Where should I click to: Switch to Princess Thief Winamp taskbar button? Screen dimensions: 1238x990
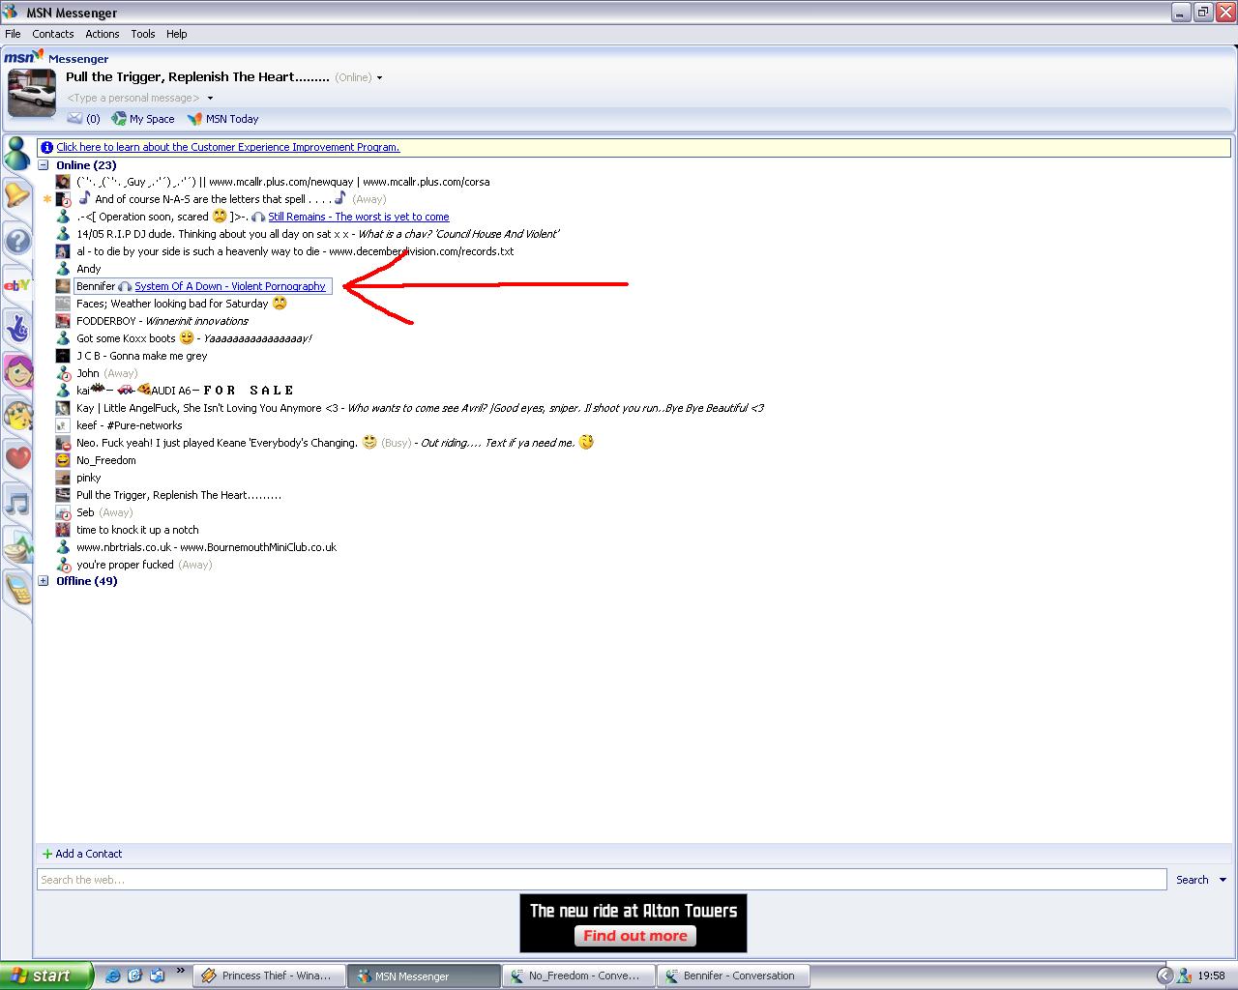point(268,975)
